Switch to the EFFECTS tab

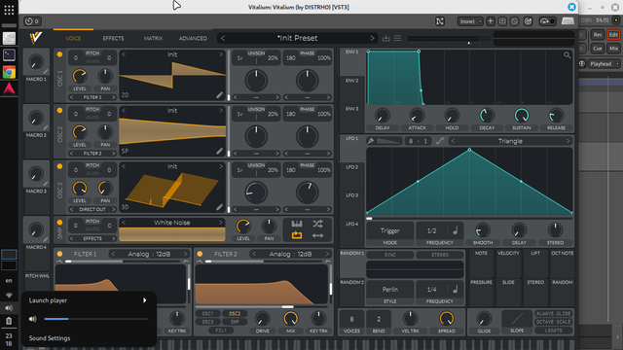(113, 39)
